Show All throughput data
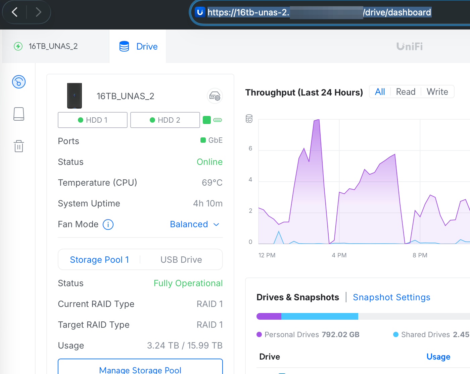 380,92
